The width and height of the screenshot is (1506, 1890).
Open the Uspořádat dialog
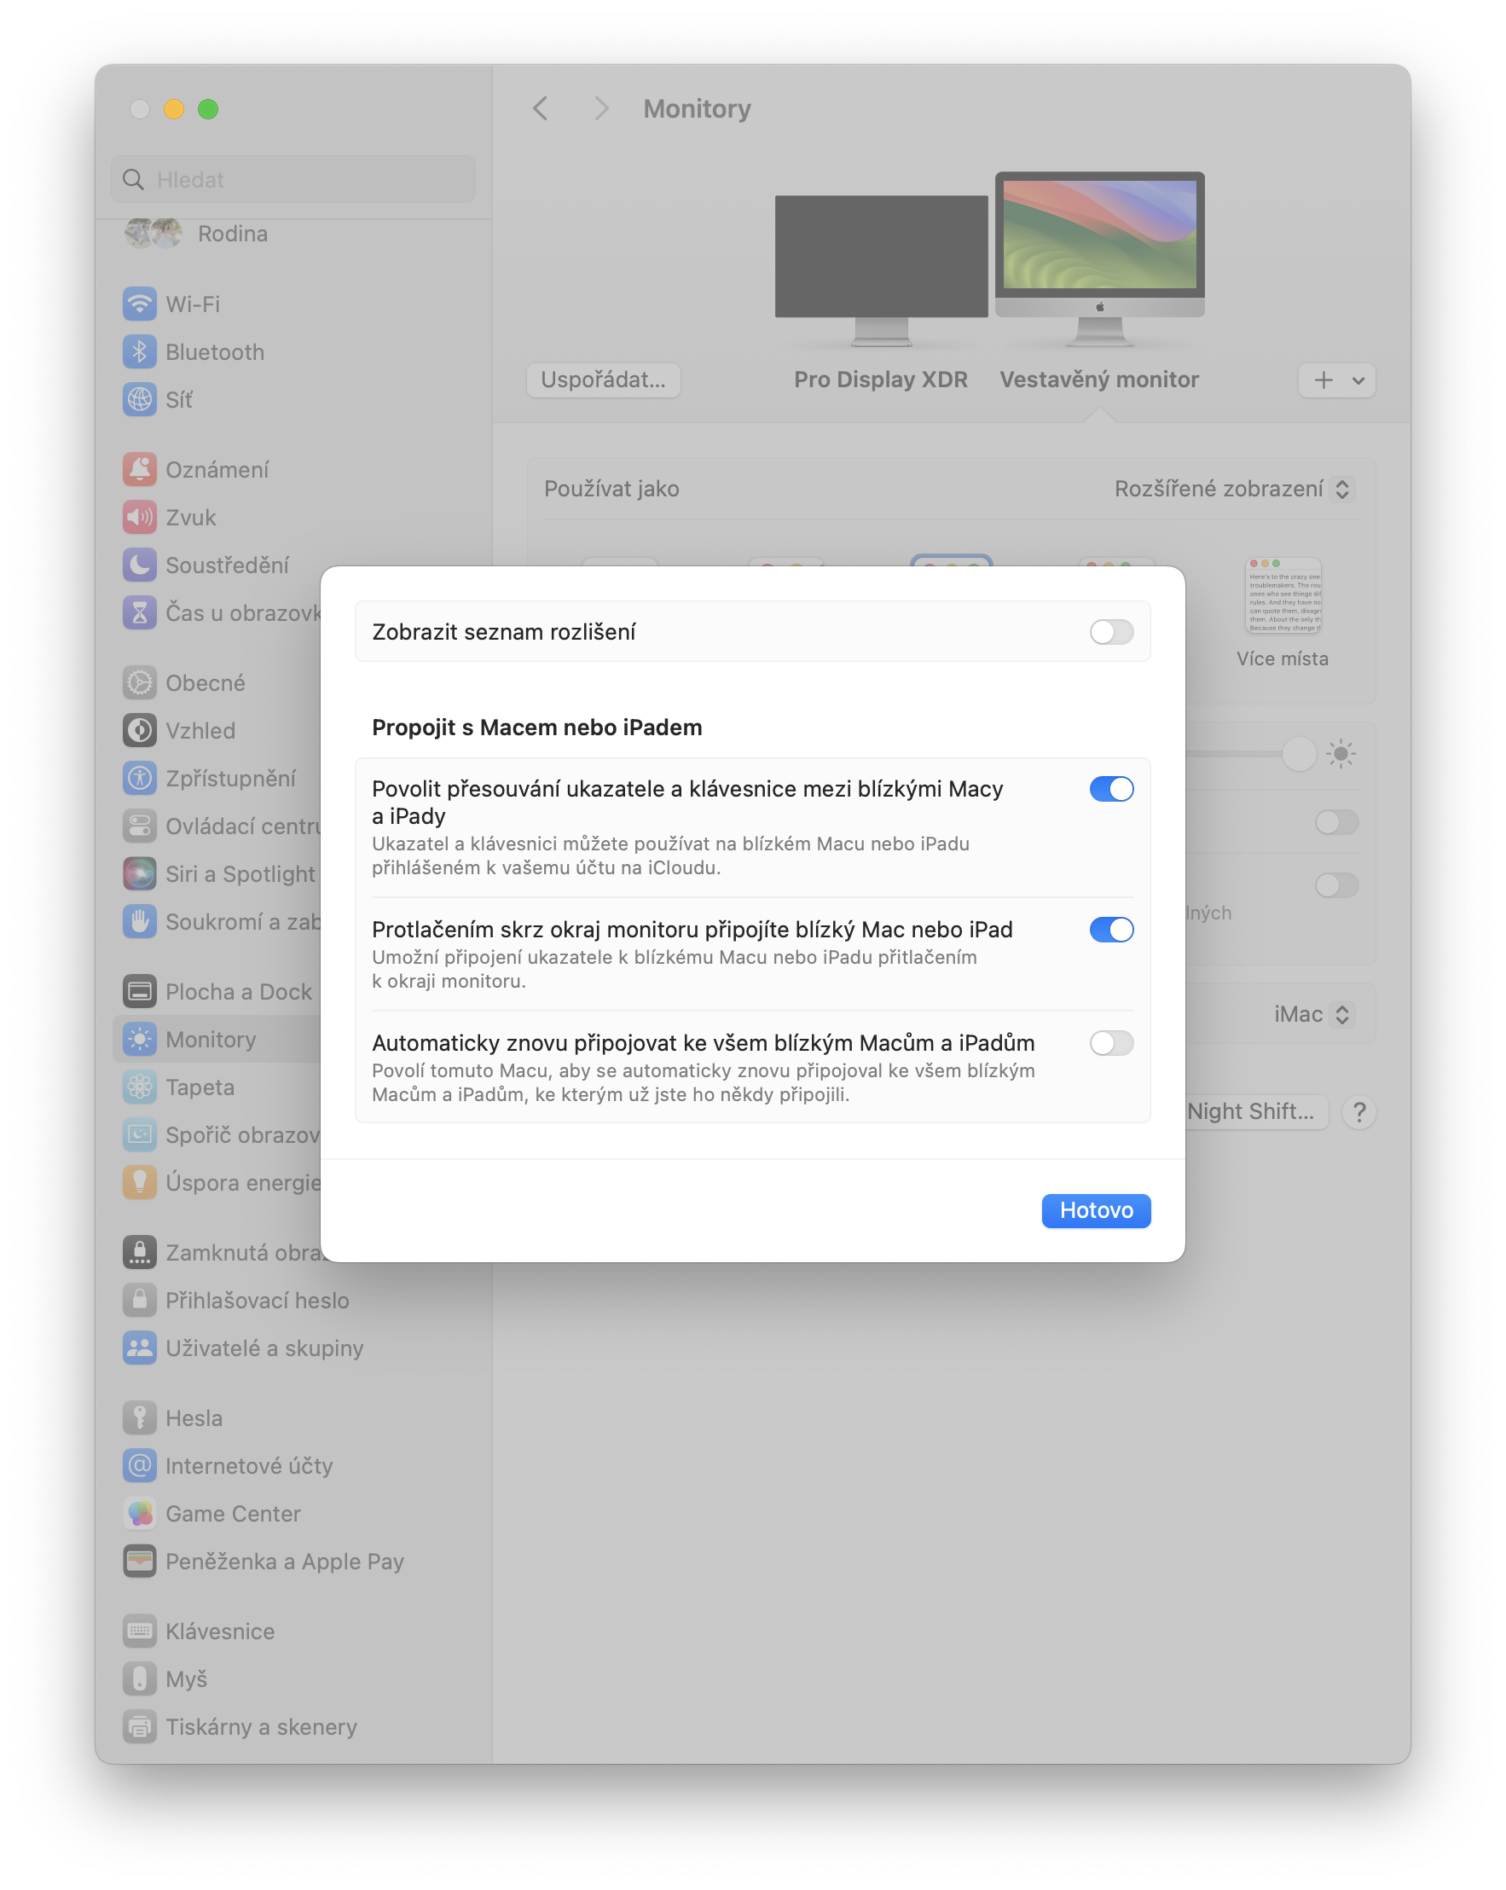tap(603, 380)
